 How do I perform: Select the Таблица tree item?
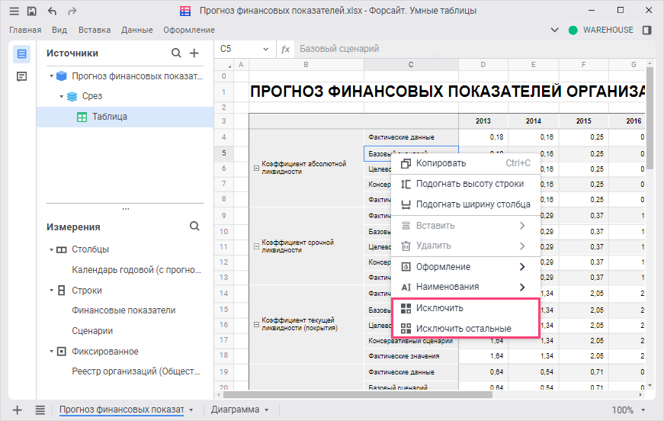click(125, 117)
